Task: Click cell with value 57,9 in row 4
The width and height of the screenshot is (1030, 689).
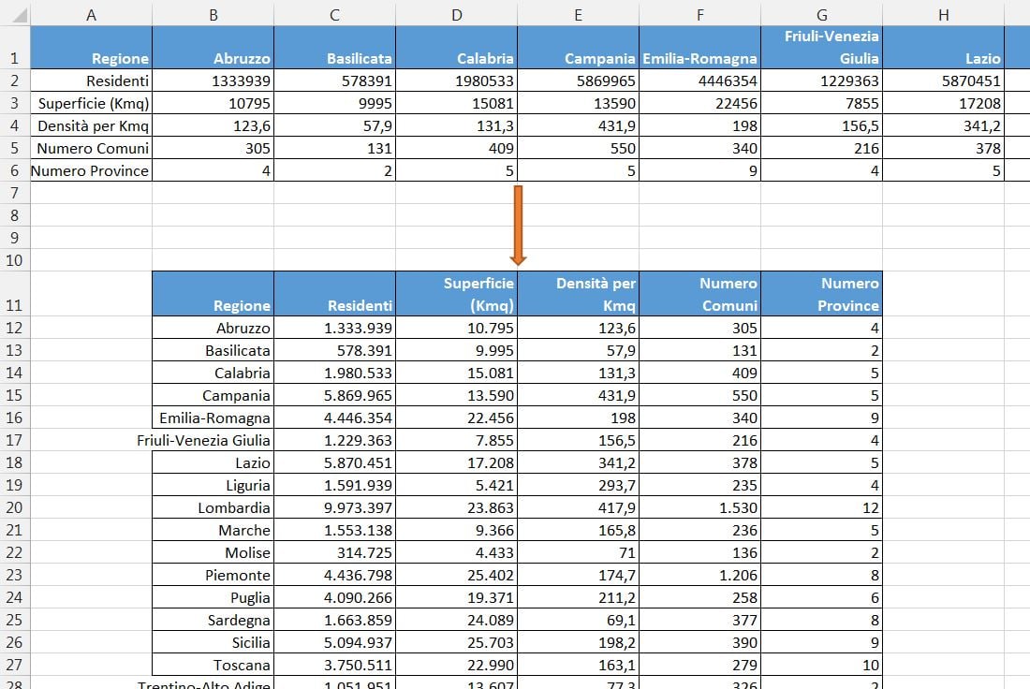Action: pyautogui.click(x=334, y=125)
